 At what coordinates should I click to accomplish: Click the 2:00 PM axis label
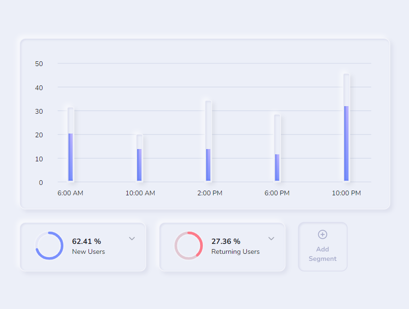210,193
